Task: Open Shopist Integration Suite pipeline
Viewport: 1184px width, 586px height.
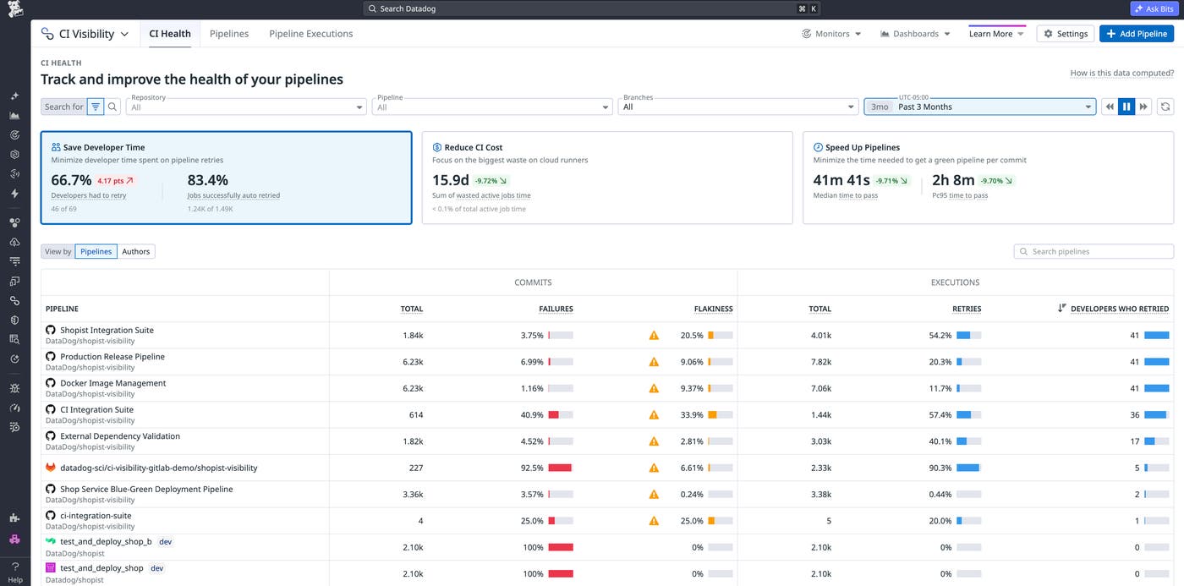Action: tap(107, 330)
